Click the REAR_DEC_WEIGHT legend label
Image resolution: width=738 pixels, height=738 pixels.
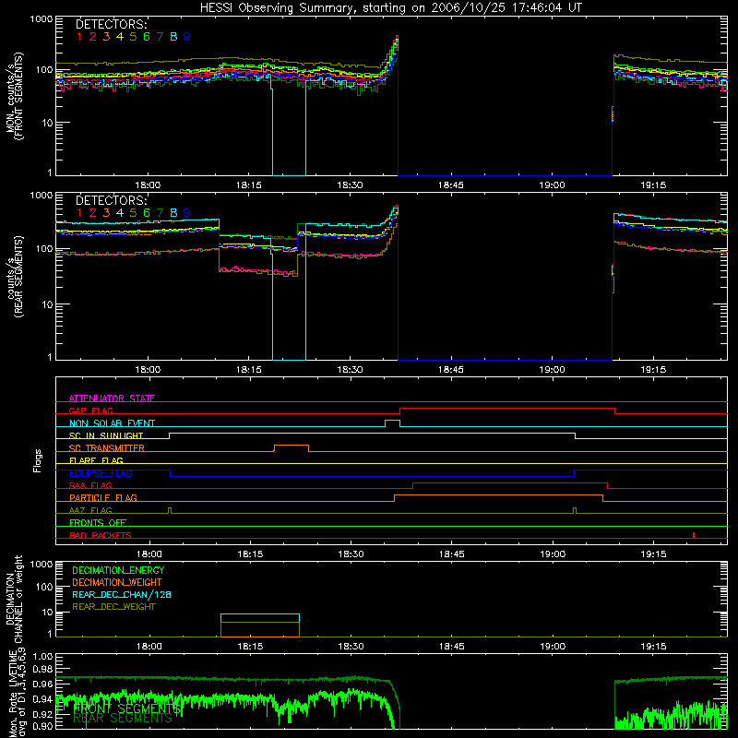pyautogui.click(x=113, y=607)
